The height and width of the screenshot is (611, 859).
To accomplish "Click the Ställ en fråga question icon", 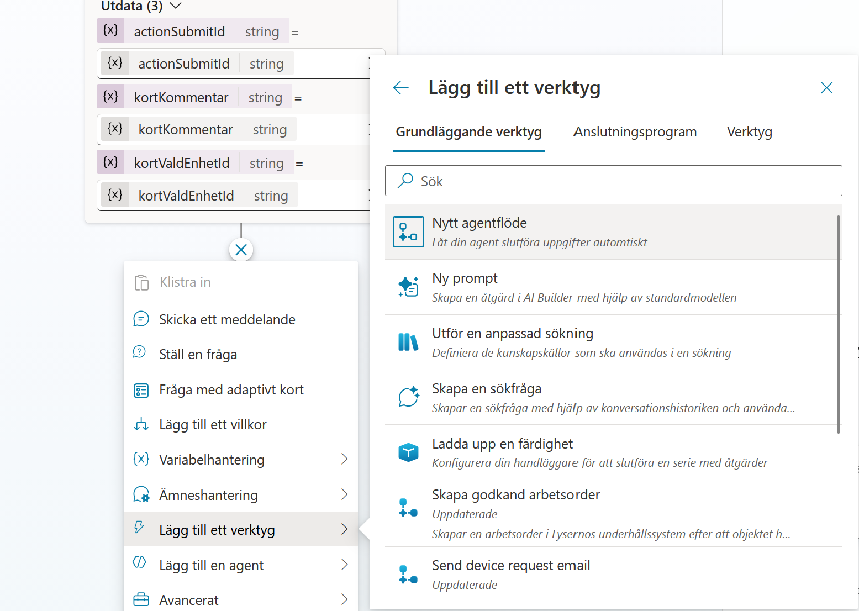I will click(x=140, y=352).
